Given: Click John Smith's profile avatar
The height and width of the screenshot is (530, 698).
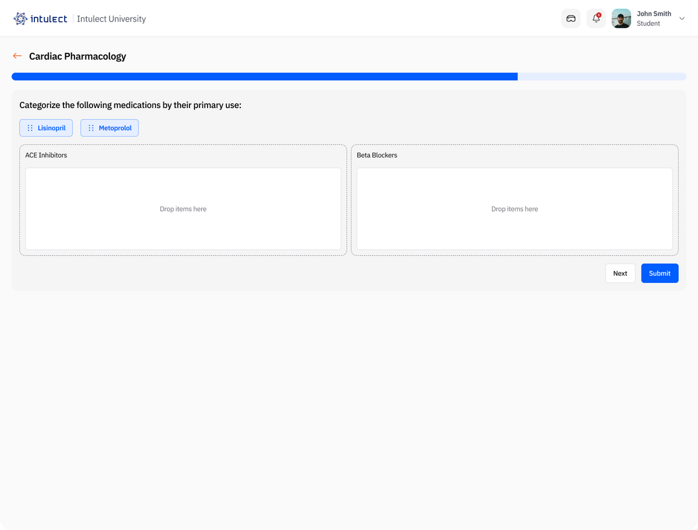Looking at the screenshot, I should click(x=621, y=19).
